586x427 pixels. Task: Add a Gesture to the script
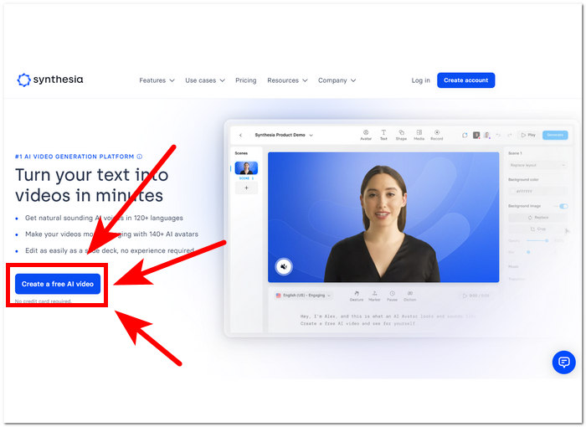(357, 296)
